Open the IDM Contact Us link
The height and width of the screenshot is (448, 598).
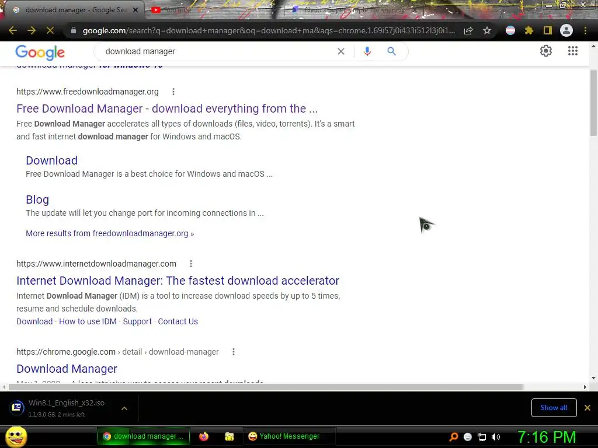(x=178, y=321)
